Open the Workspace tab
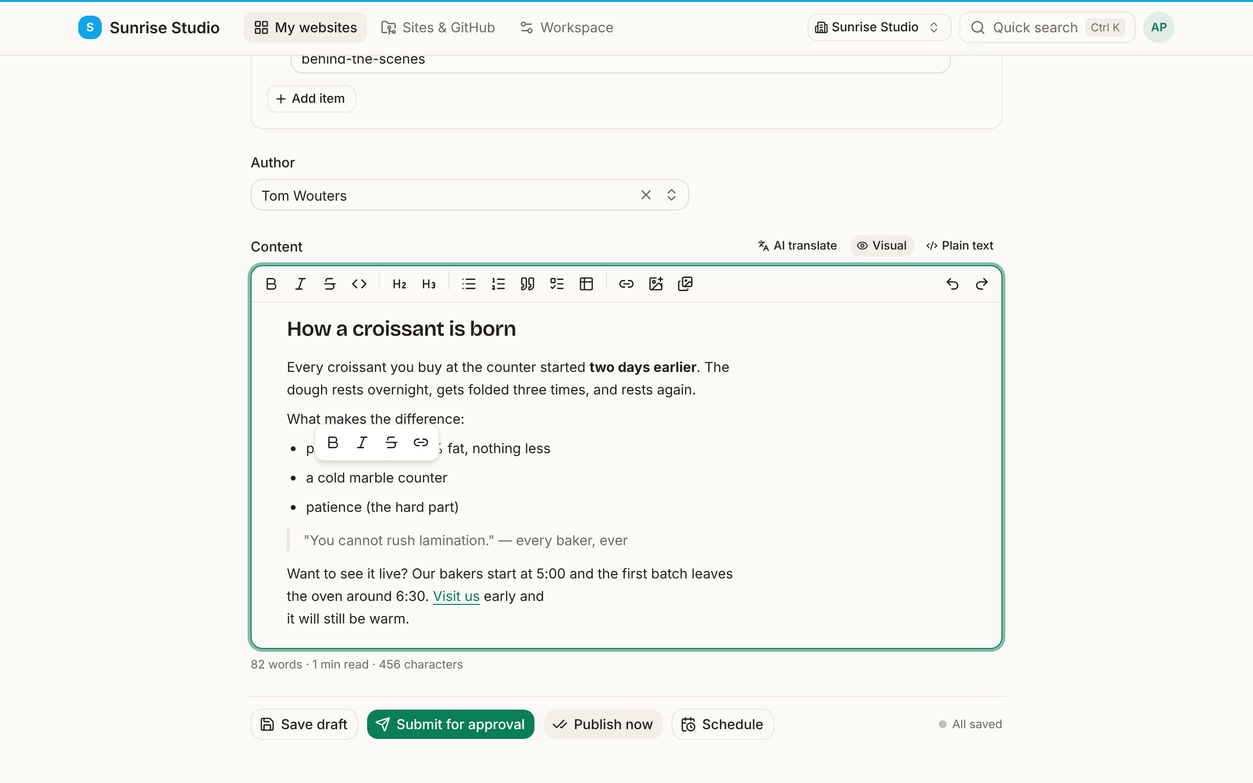 (567, 27)
